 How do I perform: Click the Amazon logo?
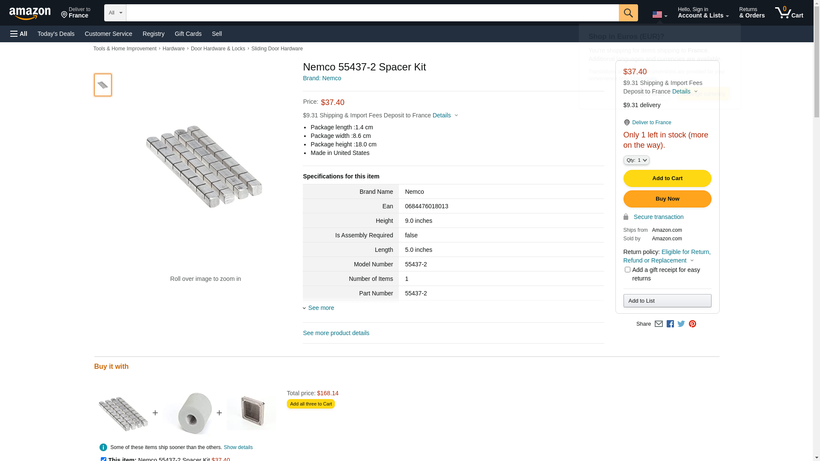pos(30,14)
